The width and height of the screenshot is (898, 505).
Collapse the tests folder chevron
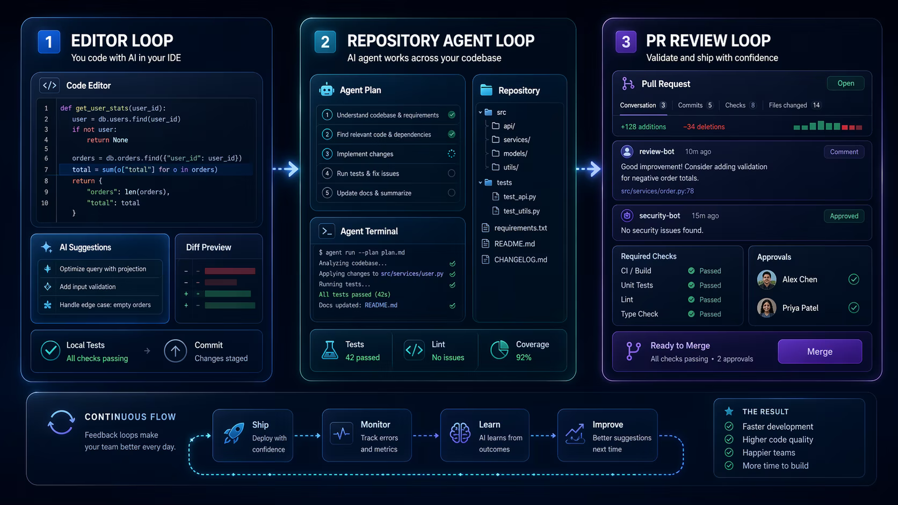click(x=480, y=183)
